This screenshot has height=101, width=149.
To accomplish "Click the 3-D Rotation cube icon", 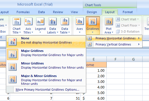I will tap(118, 32).
